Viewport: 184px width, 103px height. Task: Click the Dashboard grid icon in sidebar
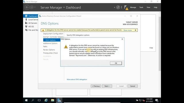(x=26, y=16)
